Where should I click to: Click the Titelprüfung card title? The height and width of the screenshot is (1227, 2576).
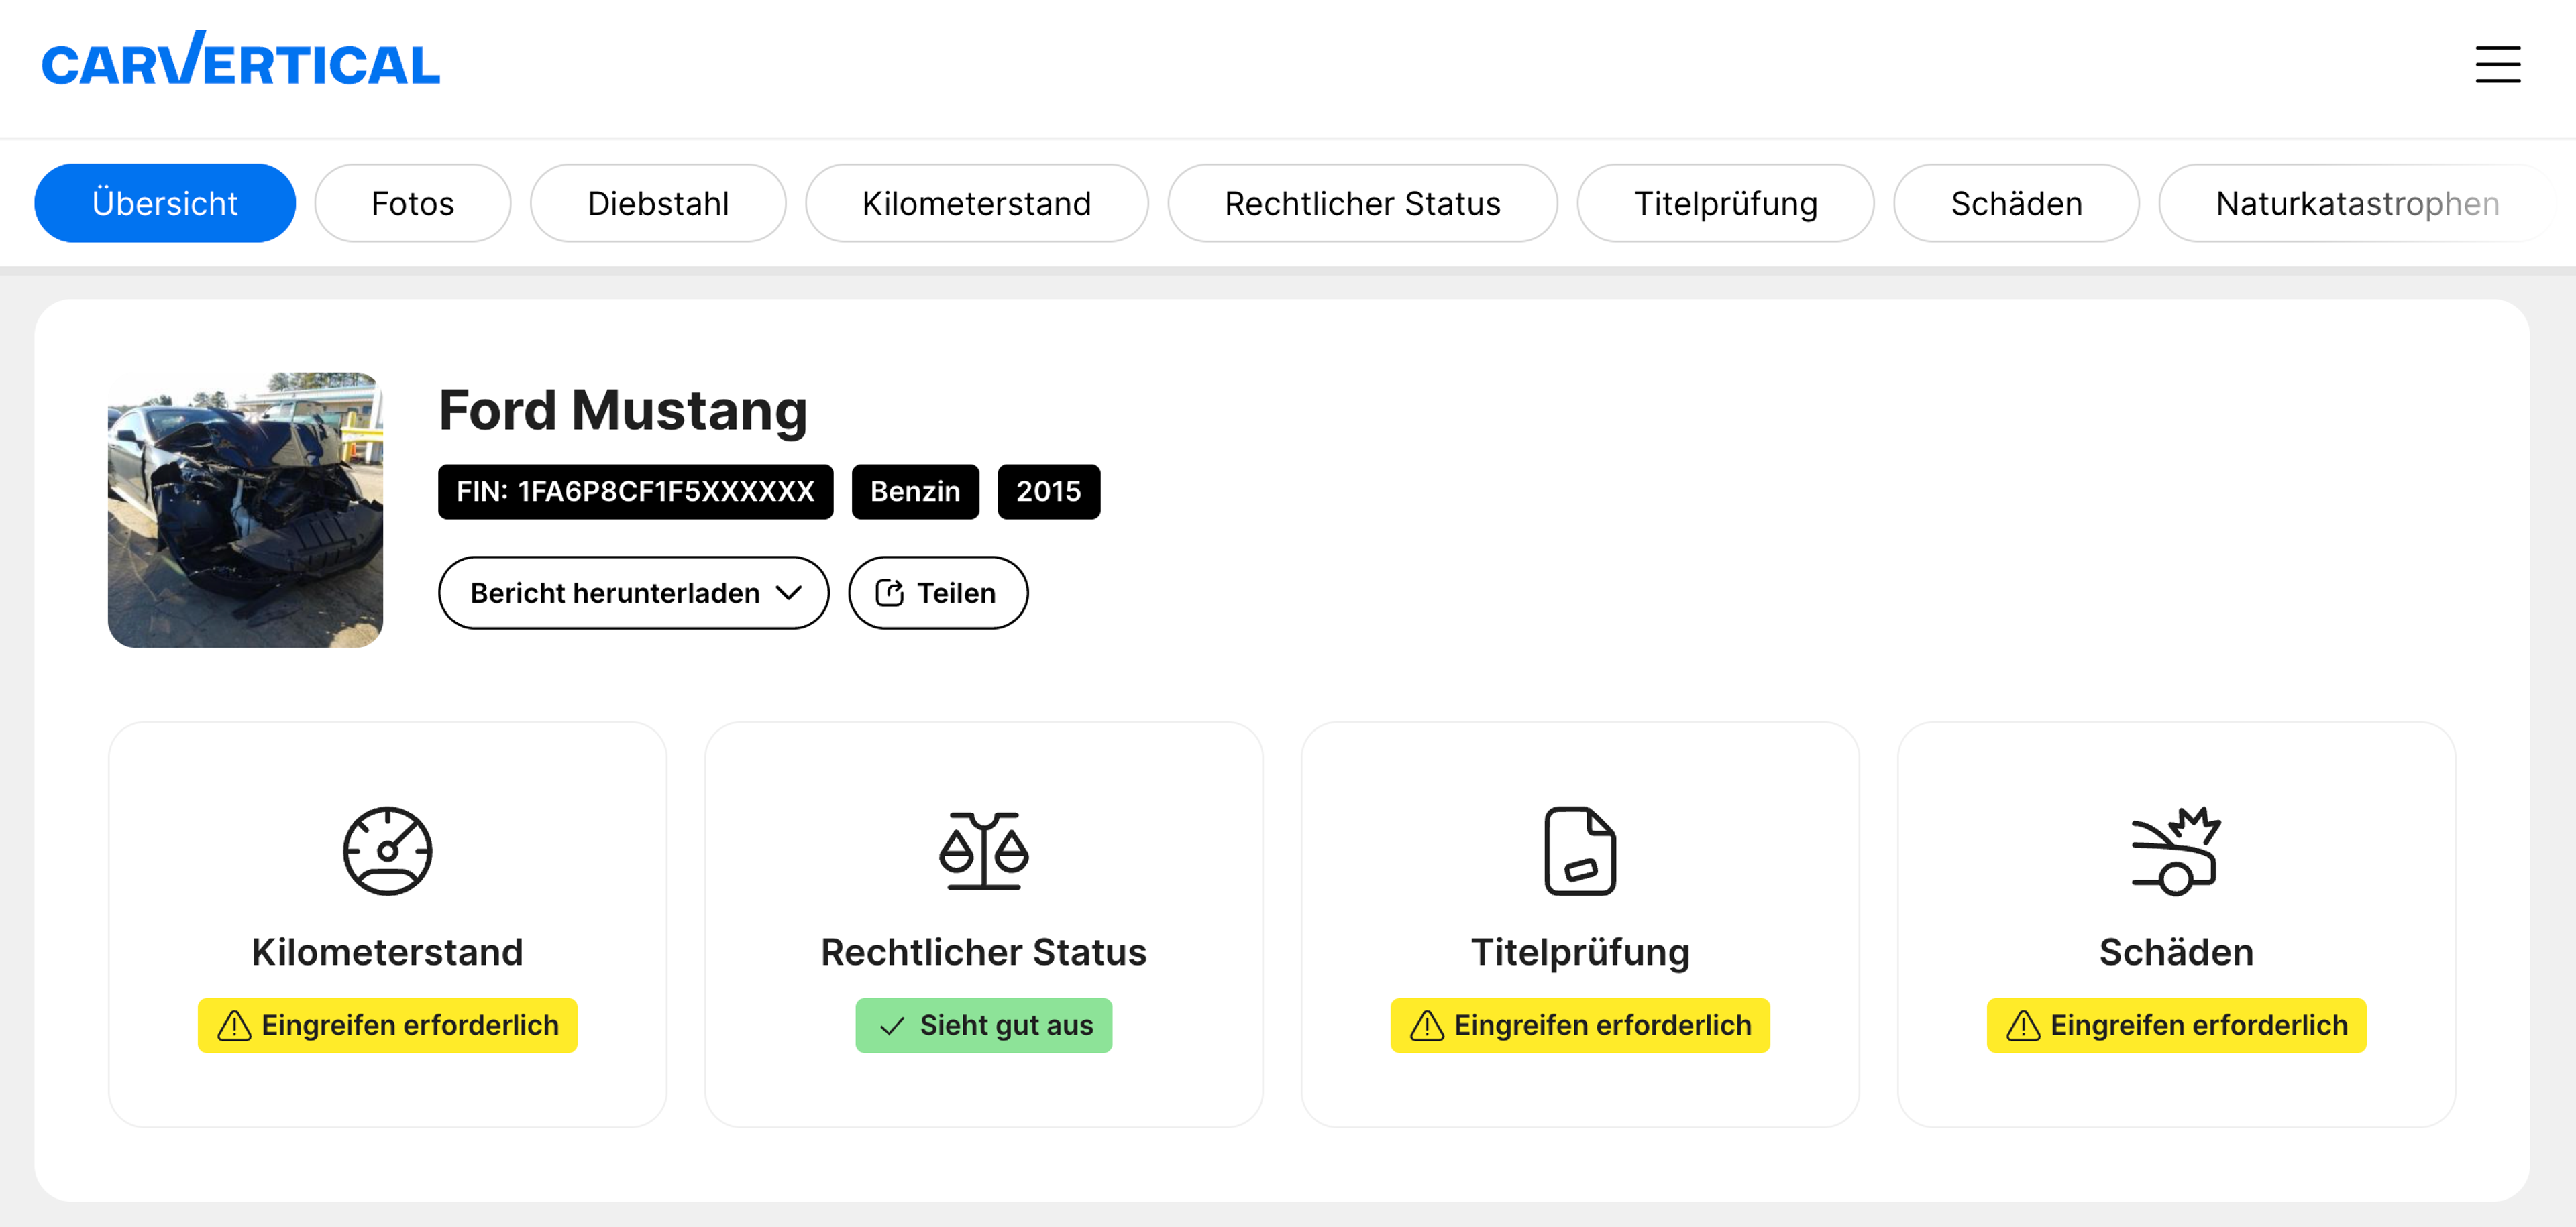pos(1580,952)
